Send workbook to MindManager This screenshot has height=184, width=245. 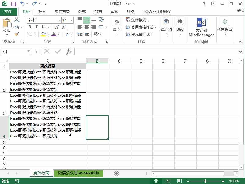[x=201, y=27]
